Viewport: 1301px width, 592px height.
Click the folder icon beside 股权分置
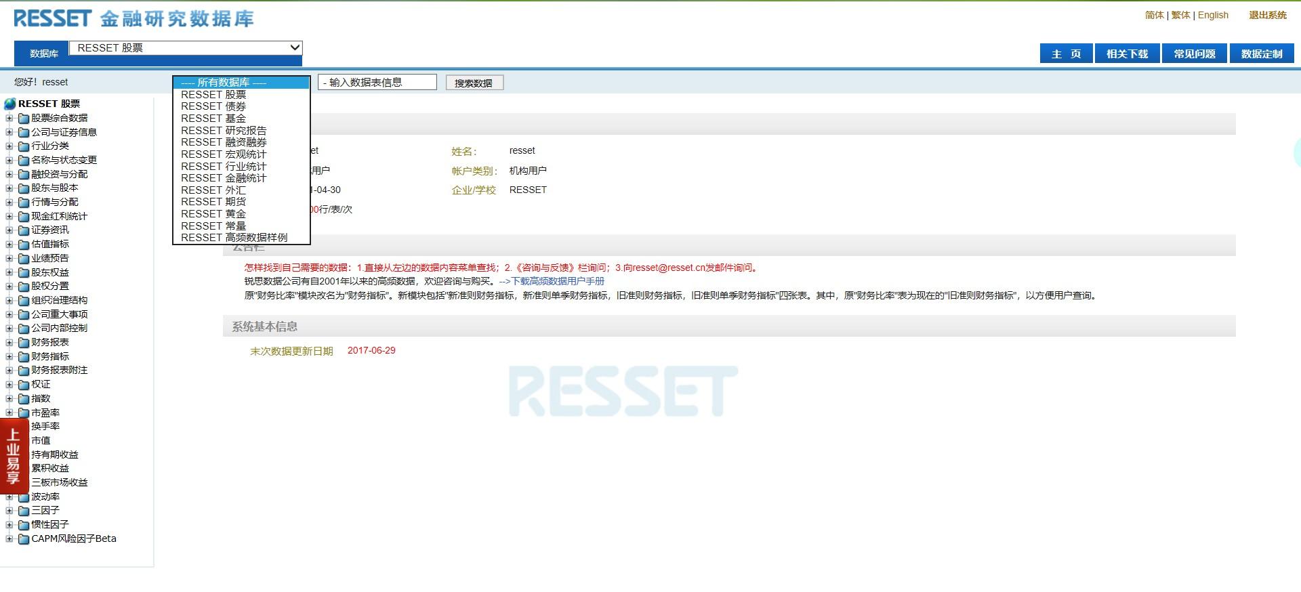24,287
